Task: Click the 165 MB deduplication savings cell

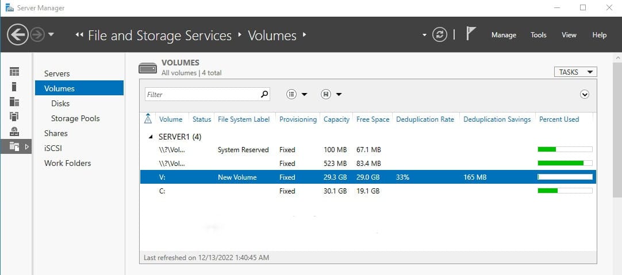Action: pyautogui.click(x=475, y=177)
